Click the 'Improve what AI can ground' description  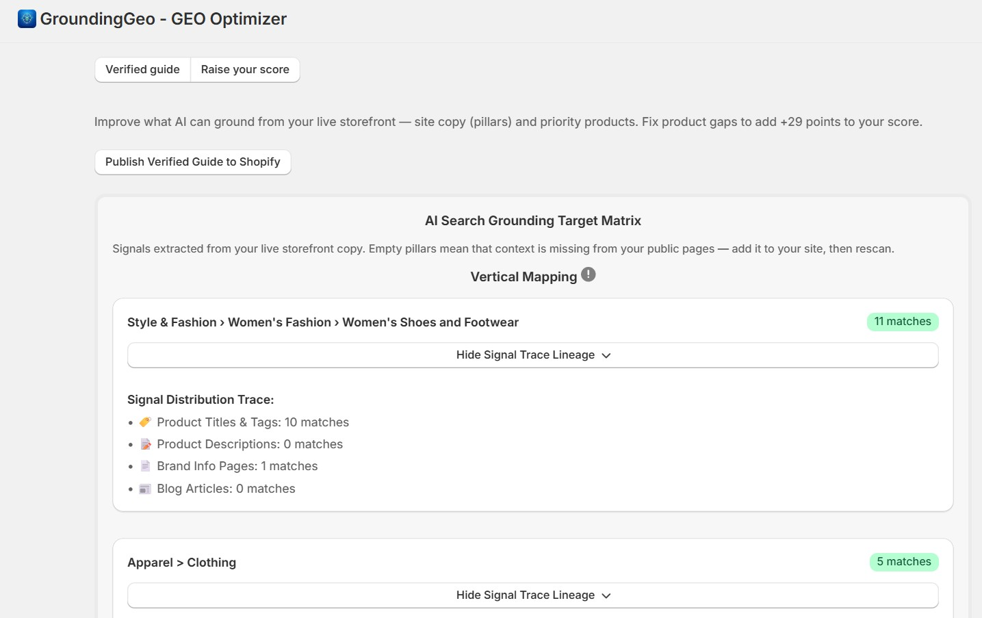pos(508,122)
